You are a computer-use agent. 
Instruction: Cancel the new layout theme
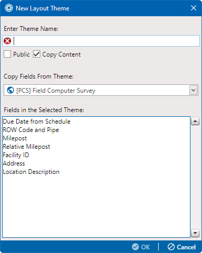point(182,247)
